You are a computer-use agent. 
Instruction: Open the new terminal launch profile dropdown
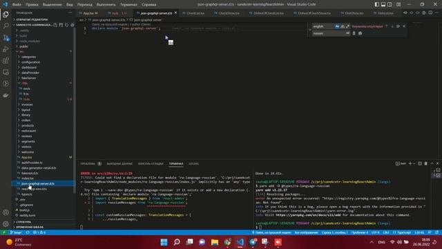pos(414,163)
